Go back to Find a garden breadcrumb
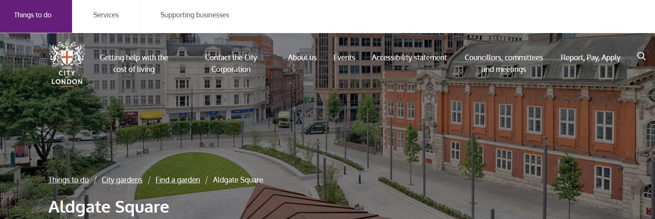The image size is (655, 219). pyautogui.click(x=178, y=180)
